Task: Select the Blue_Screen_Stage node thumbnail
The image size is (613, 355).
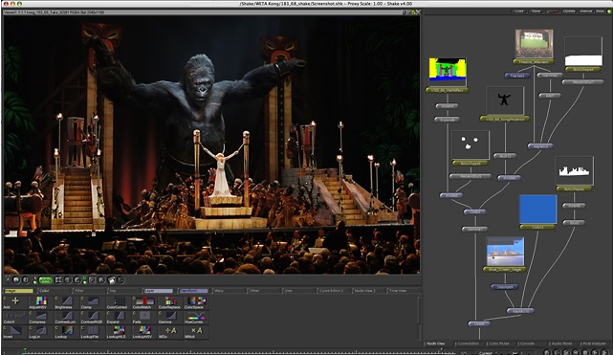Action: (505, 252)
